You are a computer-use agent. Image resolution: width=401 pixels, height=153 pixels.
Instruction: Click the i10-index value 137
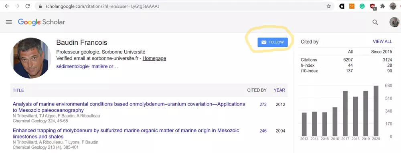349,71
